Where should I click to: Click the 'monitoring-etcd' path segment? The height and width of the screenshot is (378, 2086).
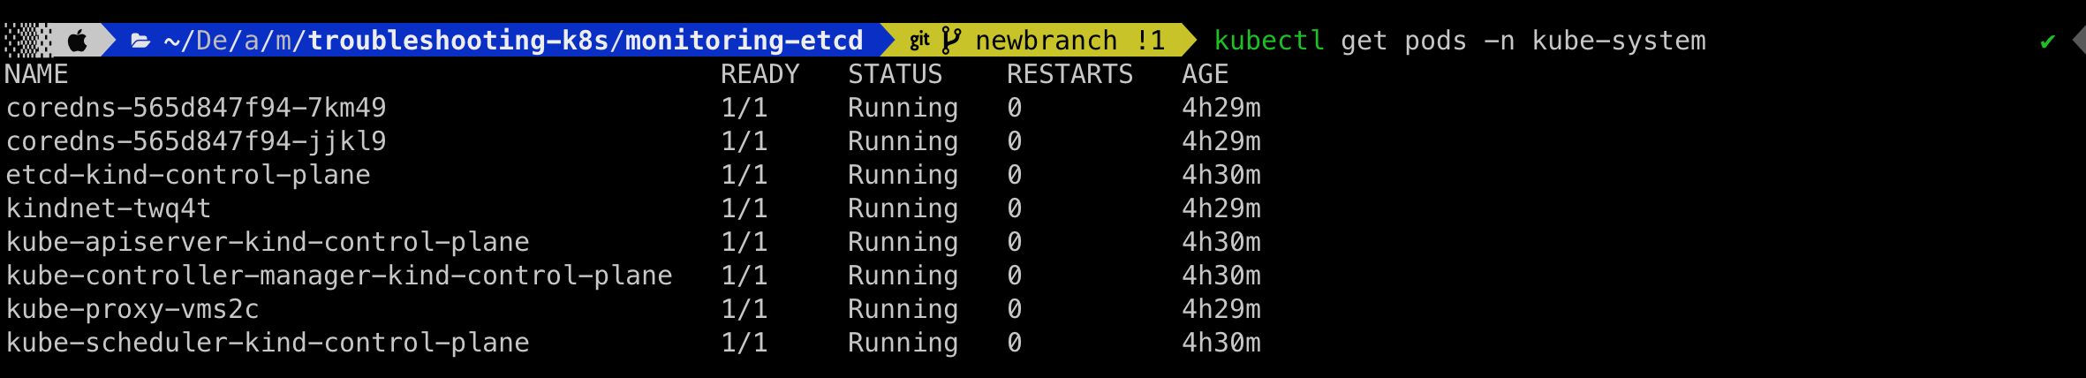tap(744, 41)
